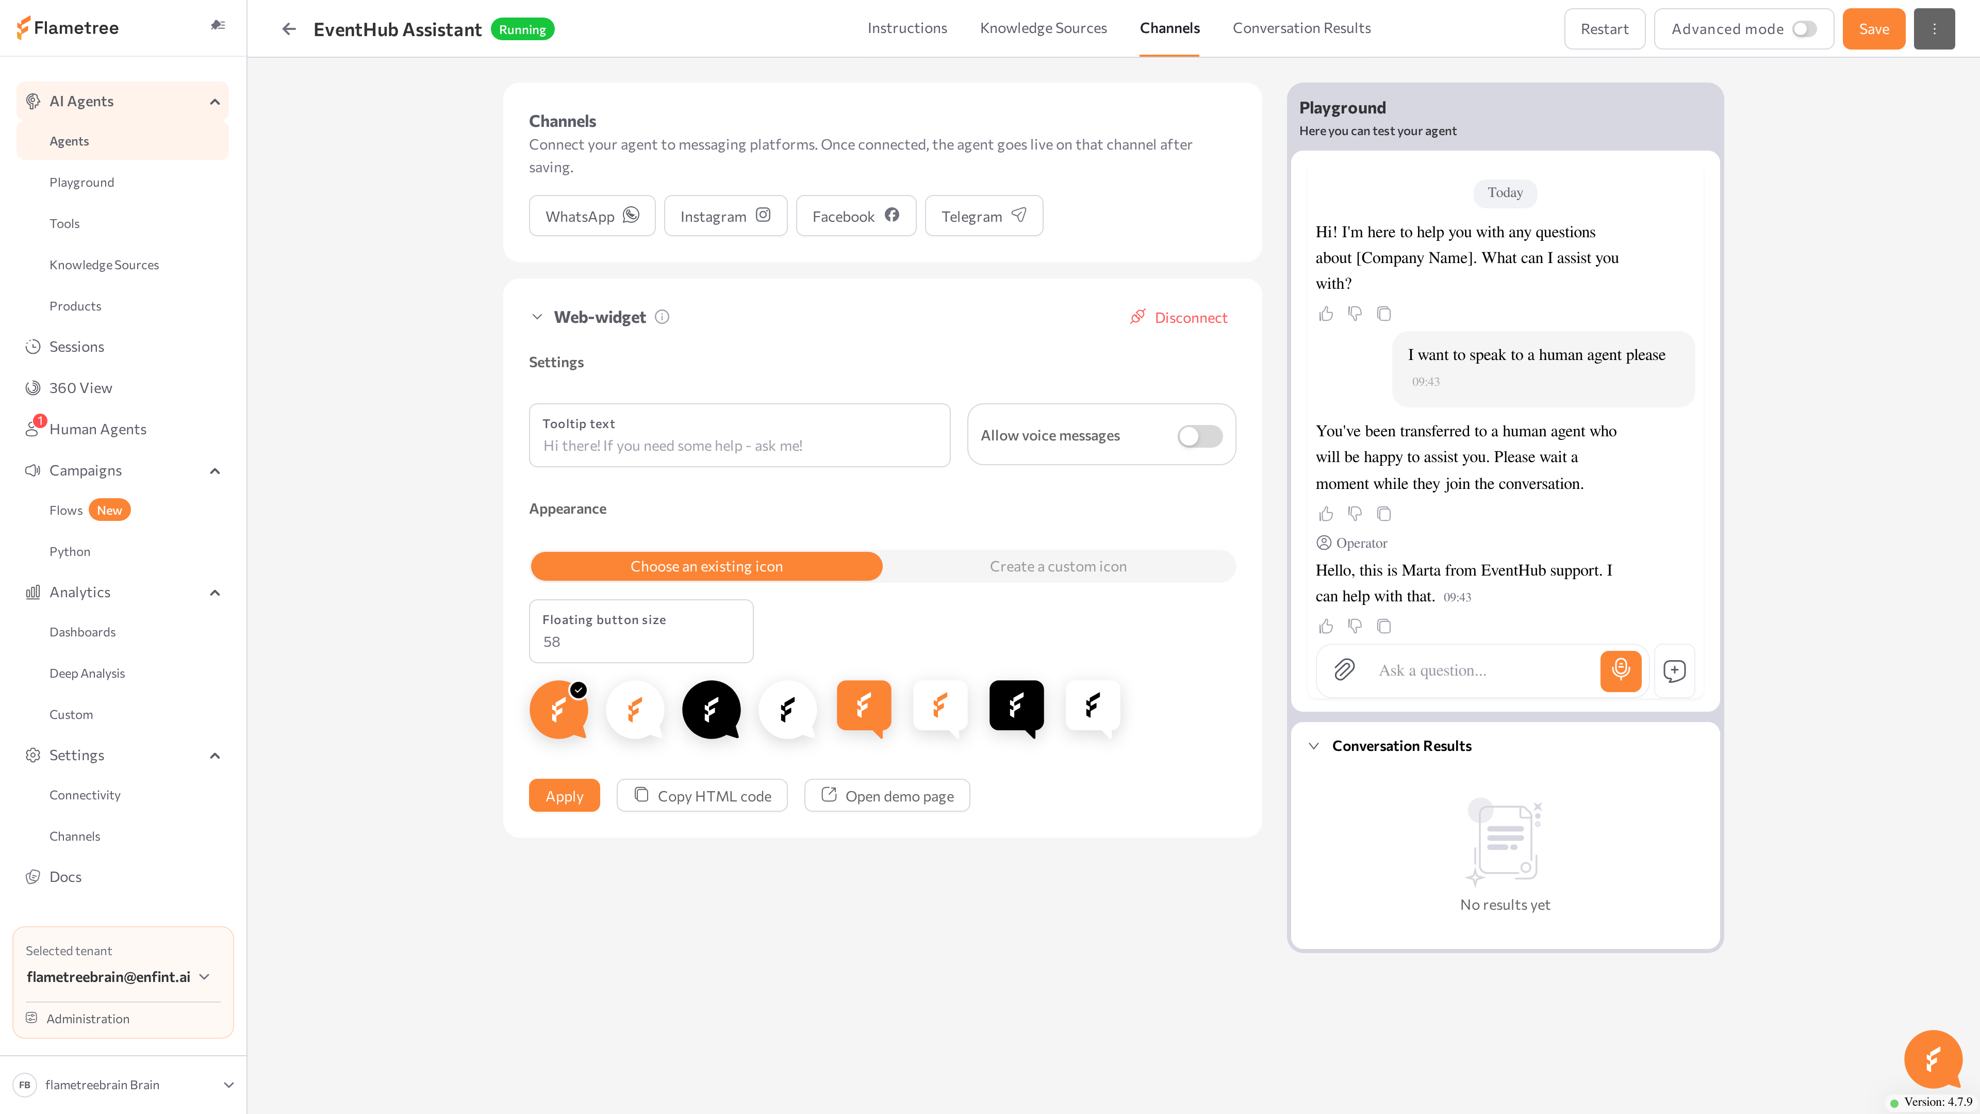Connect the Instagram channel
The height and width of the screenshot is (1114, 1980).
725,215
